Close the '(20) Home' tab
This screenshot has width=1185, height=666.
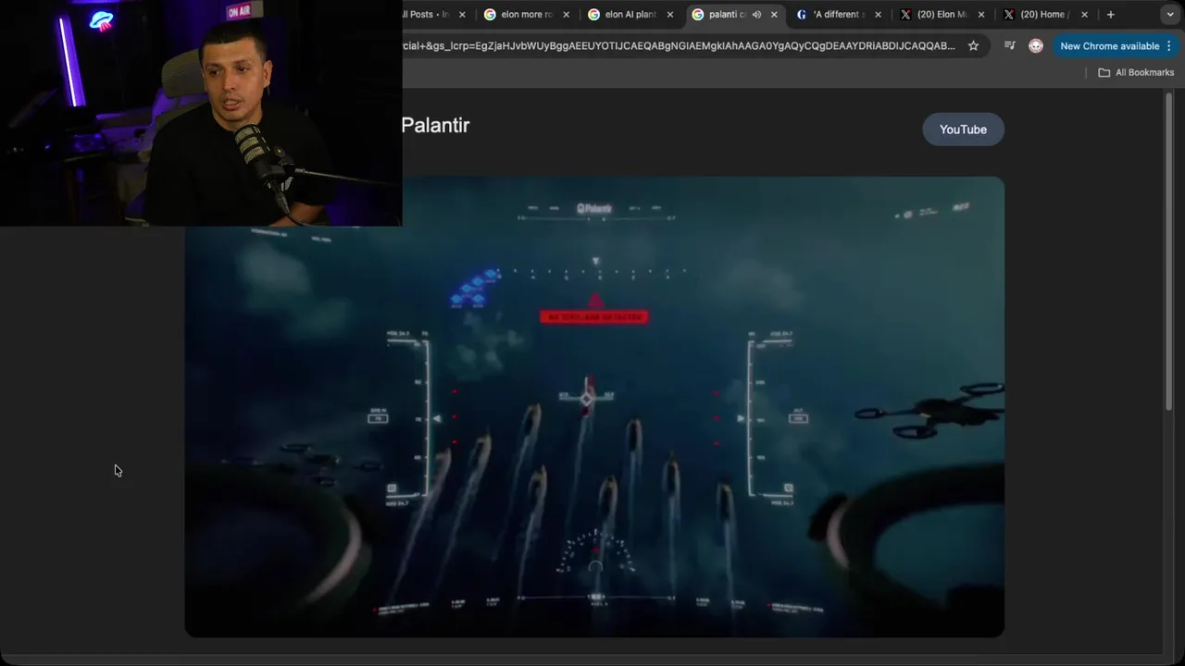1084,15
